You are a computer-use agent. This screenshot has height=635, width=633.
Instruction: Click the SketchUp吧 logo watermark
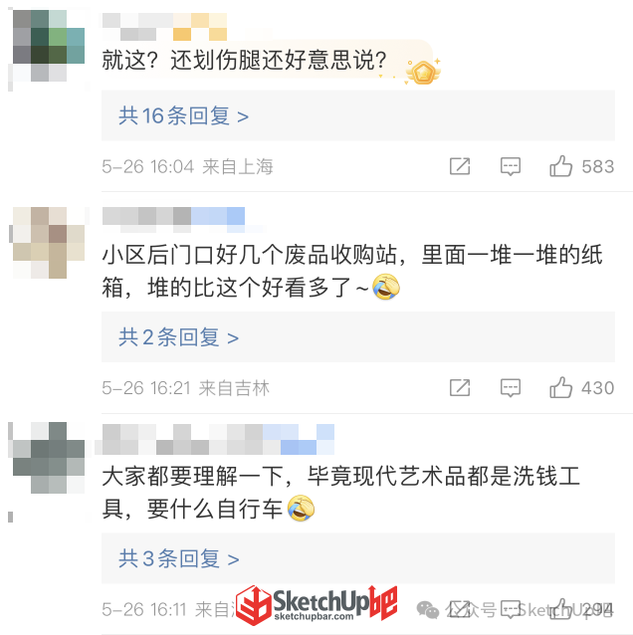point(316,605)
